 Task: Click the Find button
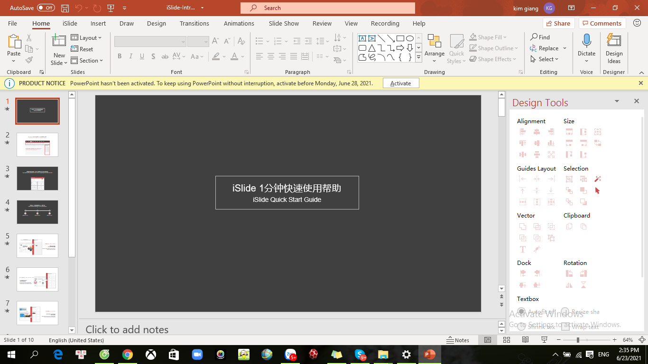540,37
